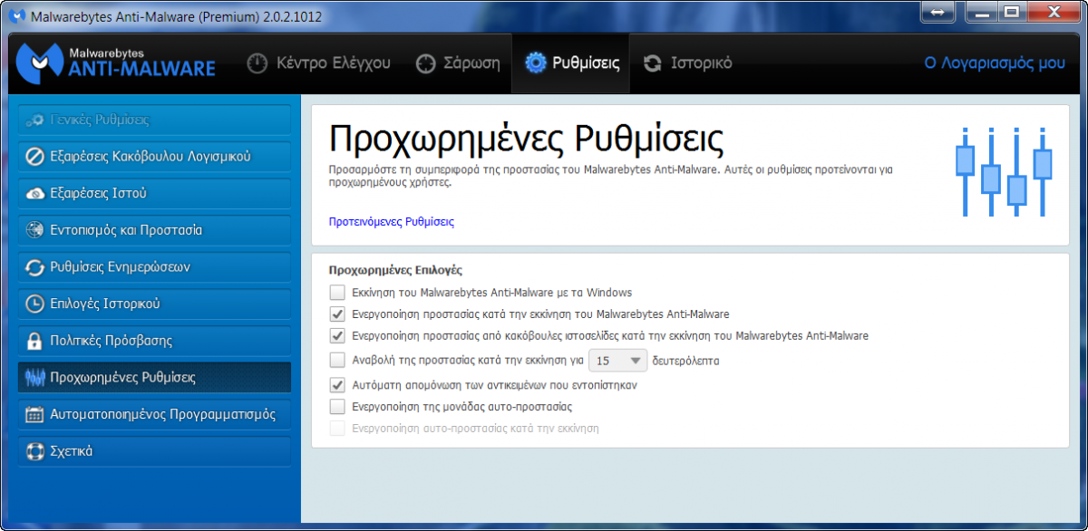Screen dimensions: 1088x531
Task: Select Προχωρημένες Ρυθμίσεις in the sidebar
Action: tap(154, 378)
